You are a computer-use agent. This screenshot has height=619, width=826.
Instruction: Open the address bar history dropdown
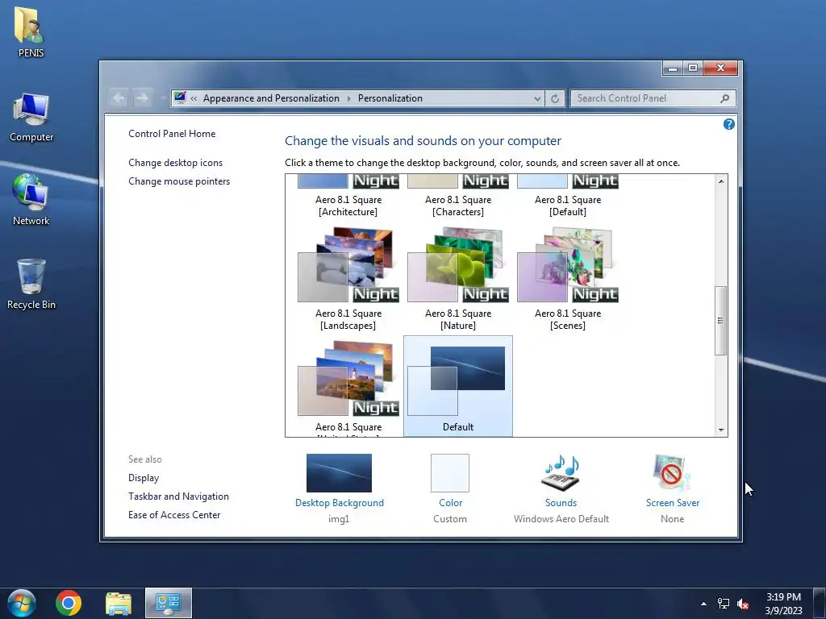(536, 98)
